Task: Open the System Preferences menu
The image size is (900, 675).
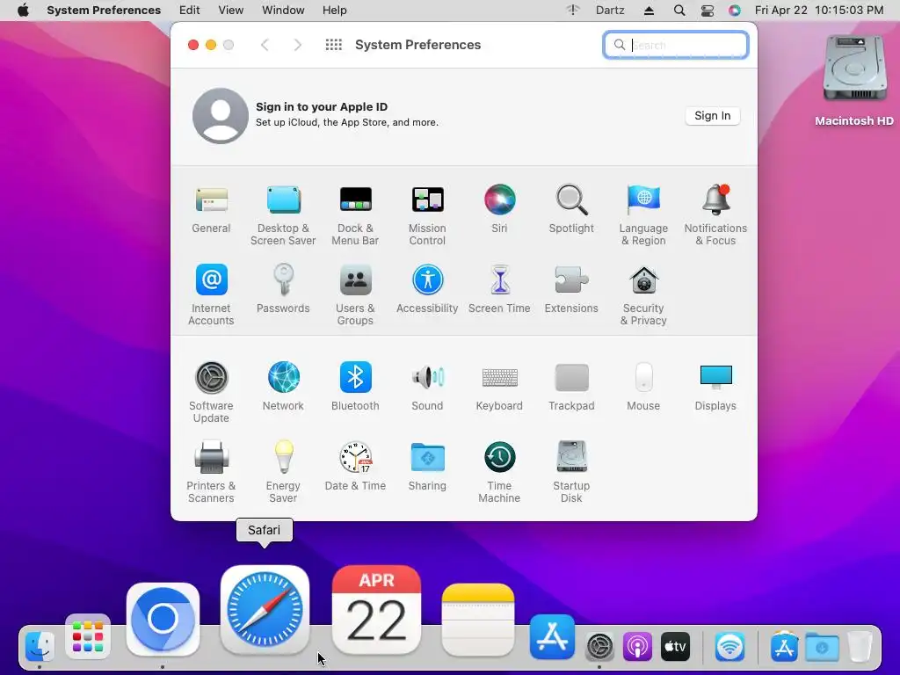Action: coord(104,11)
